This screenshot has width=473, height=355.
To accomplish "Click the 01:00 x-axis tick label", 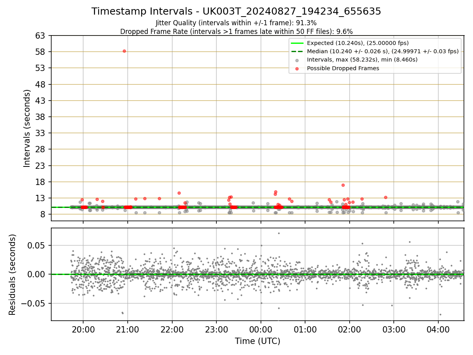I will click(305, 329).
